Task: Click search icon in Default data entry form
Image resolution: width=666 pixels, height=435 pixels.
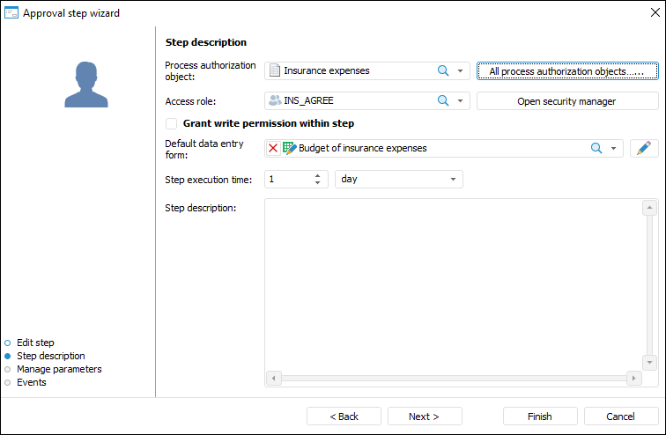Action: (596, 148)
